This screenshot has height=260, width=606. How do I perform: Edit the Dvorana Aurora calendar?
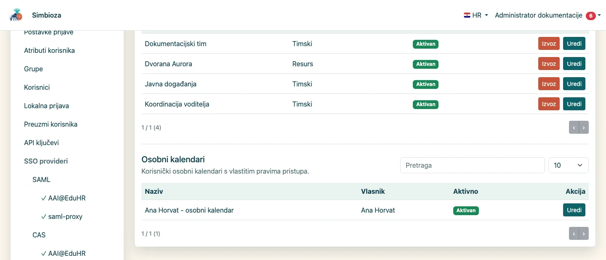574,64
